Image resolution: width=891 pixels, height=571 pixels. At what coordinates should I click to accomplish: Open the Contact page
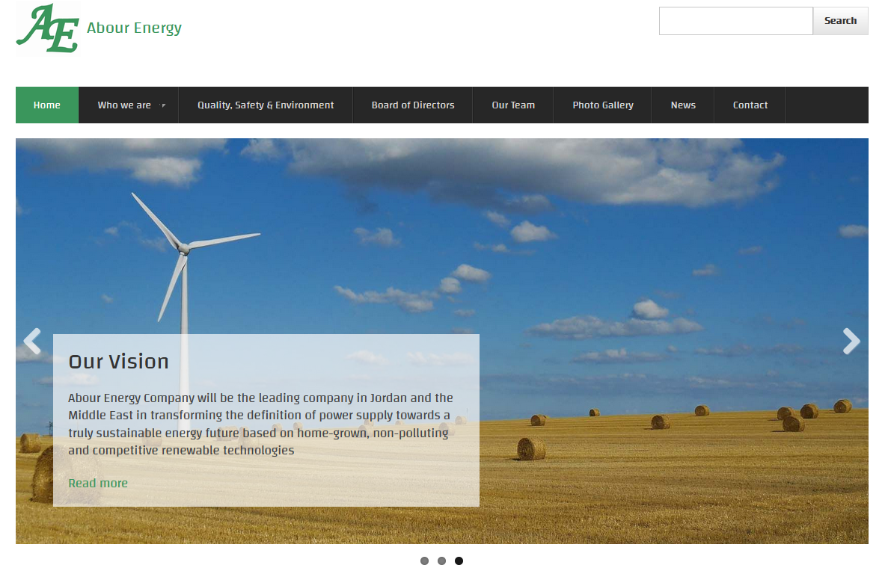click(750, 105)
